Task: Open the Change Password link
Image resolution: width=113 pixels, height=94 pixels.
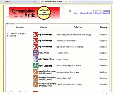Action: 102,13
